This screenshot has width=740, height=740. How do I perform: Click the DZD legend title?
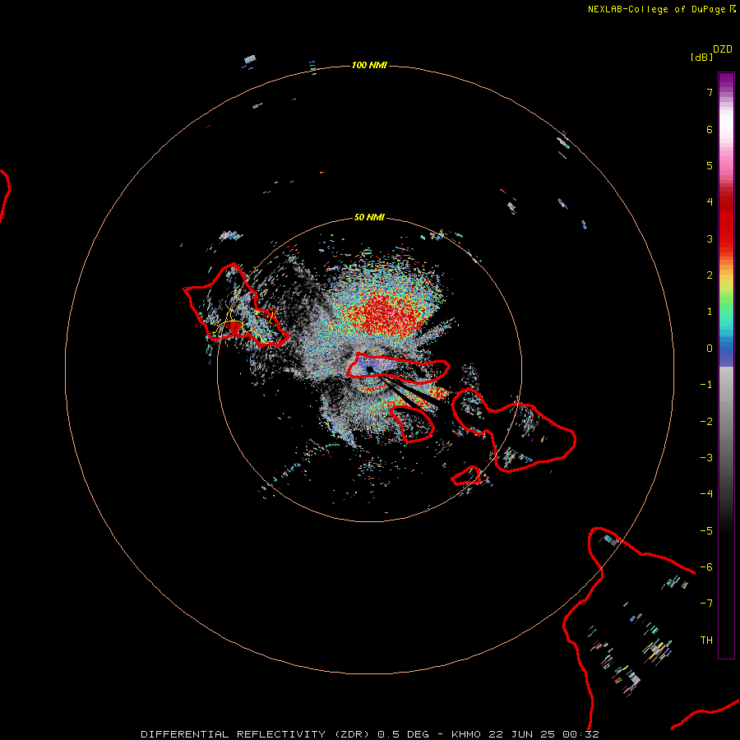tap(723, 49)
